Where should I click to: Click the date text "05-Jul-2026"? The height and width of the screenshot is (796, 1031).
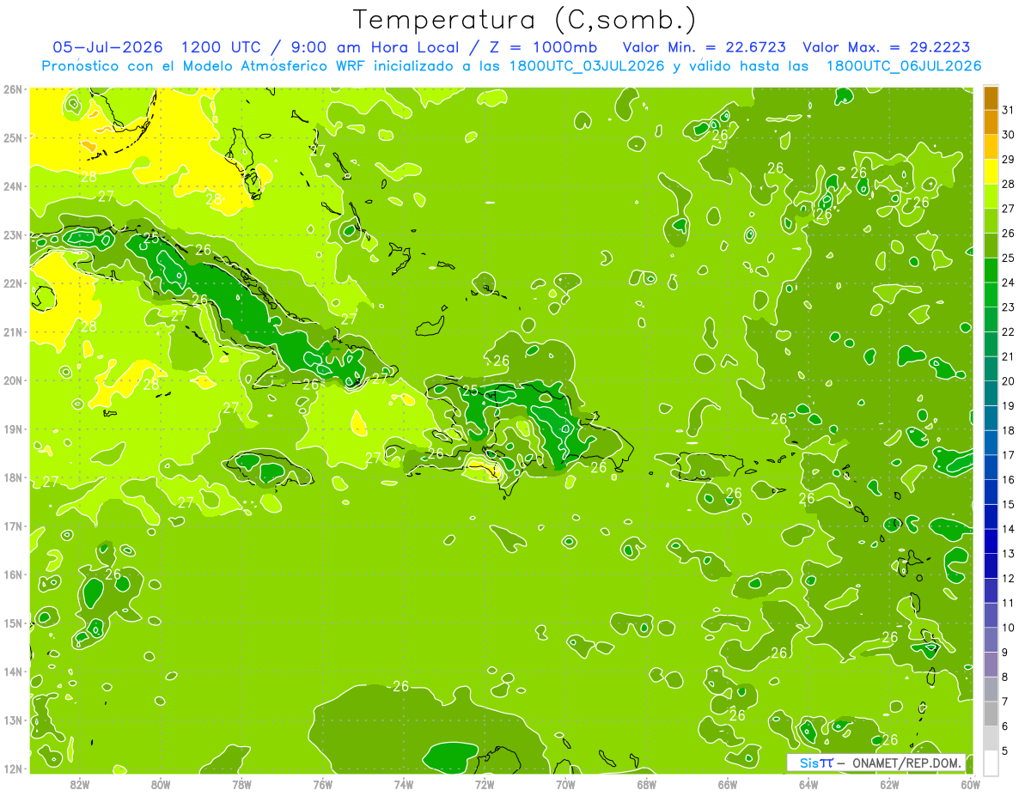(108, 47)
